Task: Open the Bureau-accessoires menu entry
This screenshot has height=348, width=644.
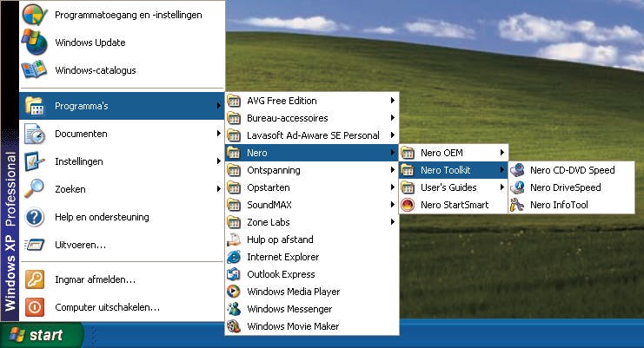Action: pyautogui.click(x=312, y=118)
